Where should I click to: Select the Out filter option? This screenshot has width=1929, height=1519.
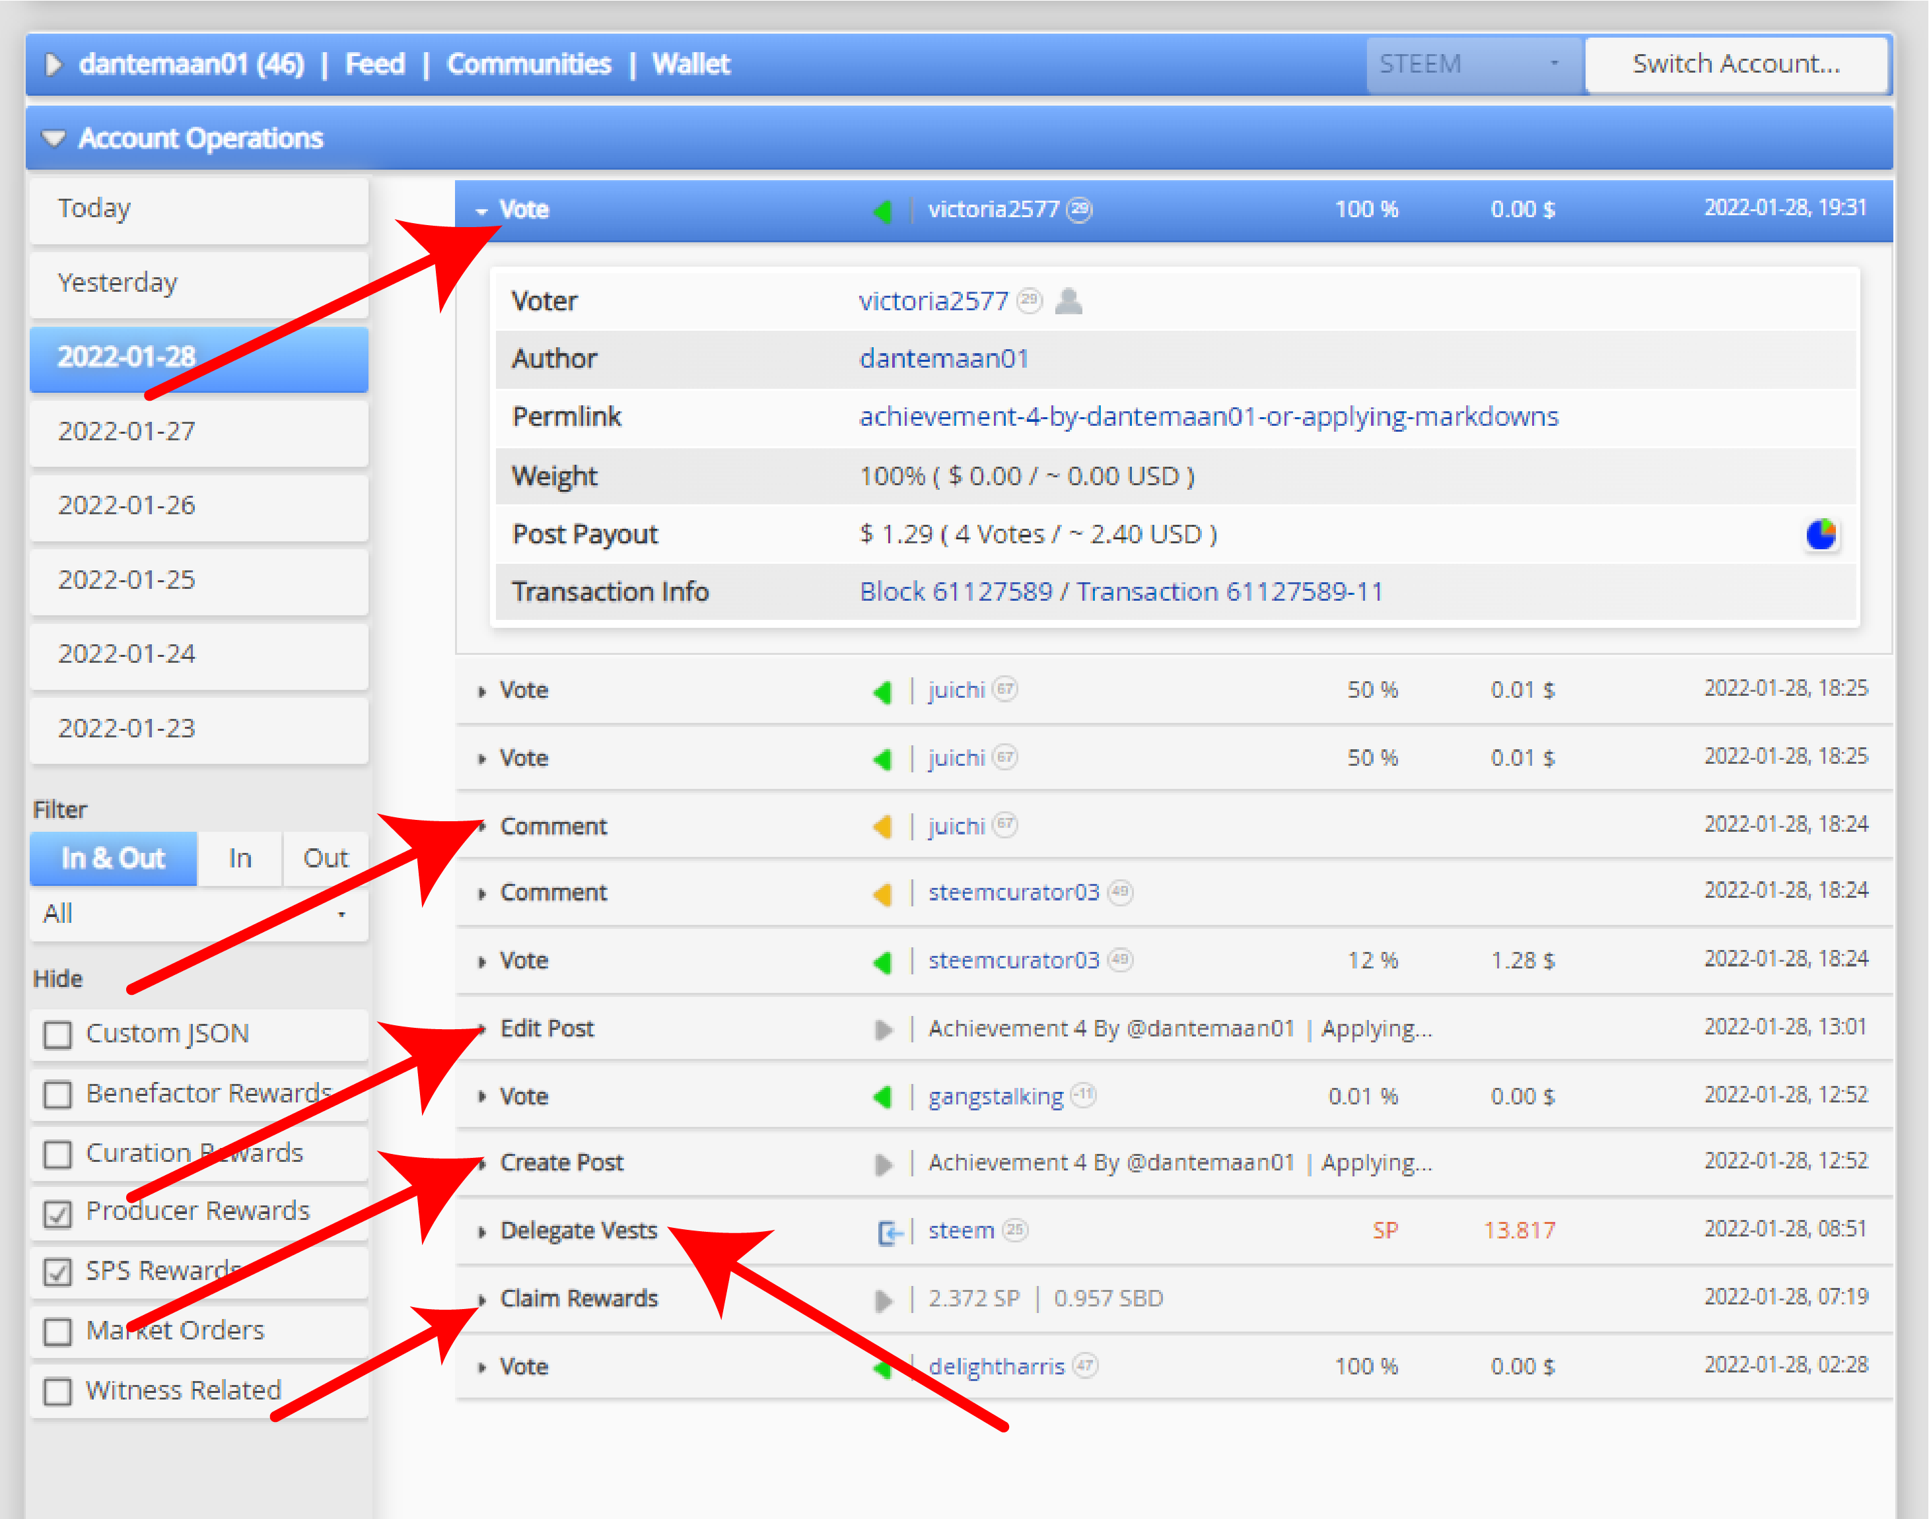click(326, 858)
